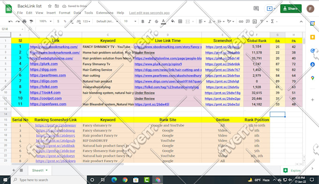Click the name box showing G14
Viewport: 319px width, 184px height.
coord(12,29)
